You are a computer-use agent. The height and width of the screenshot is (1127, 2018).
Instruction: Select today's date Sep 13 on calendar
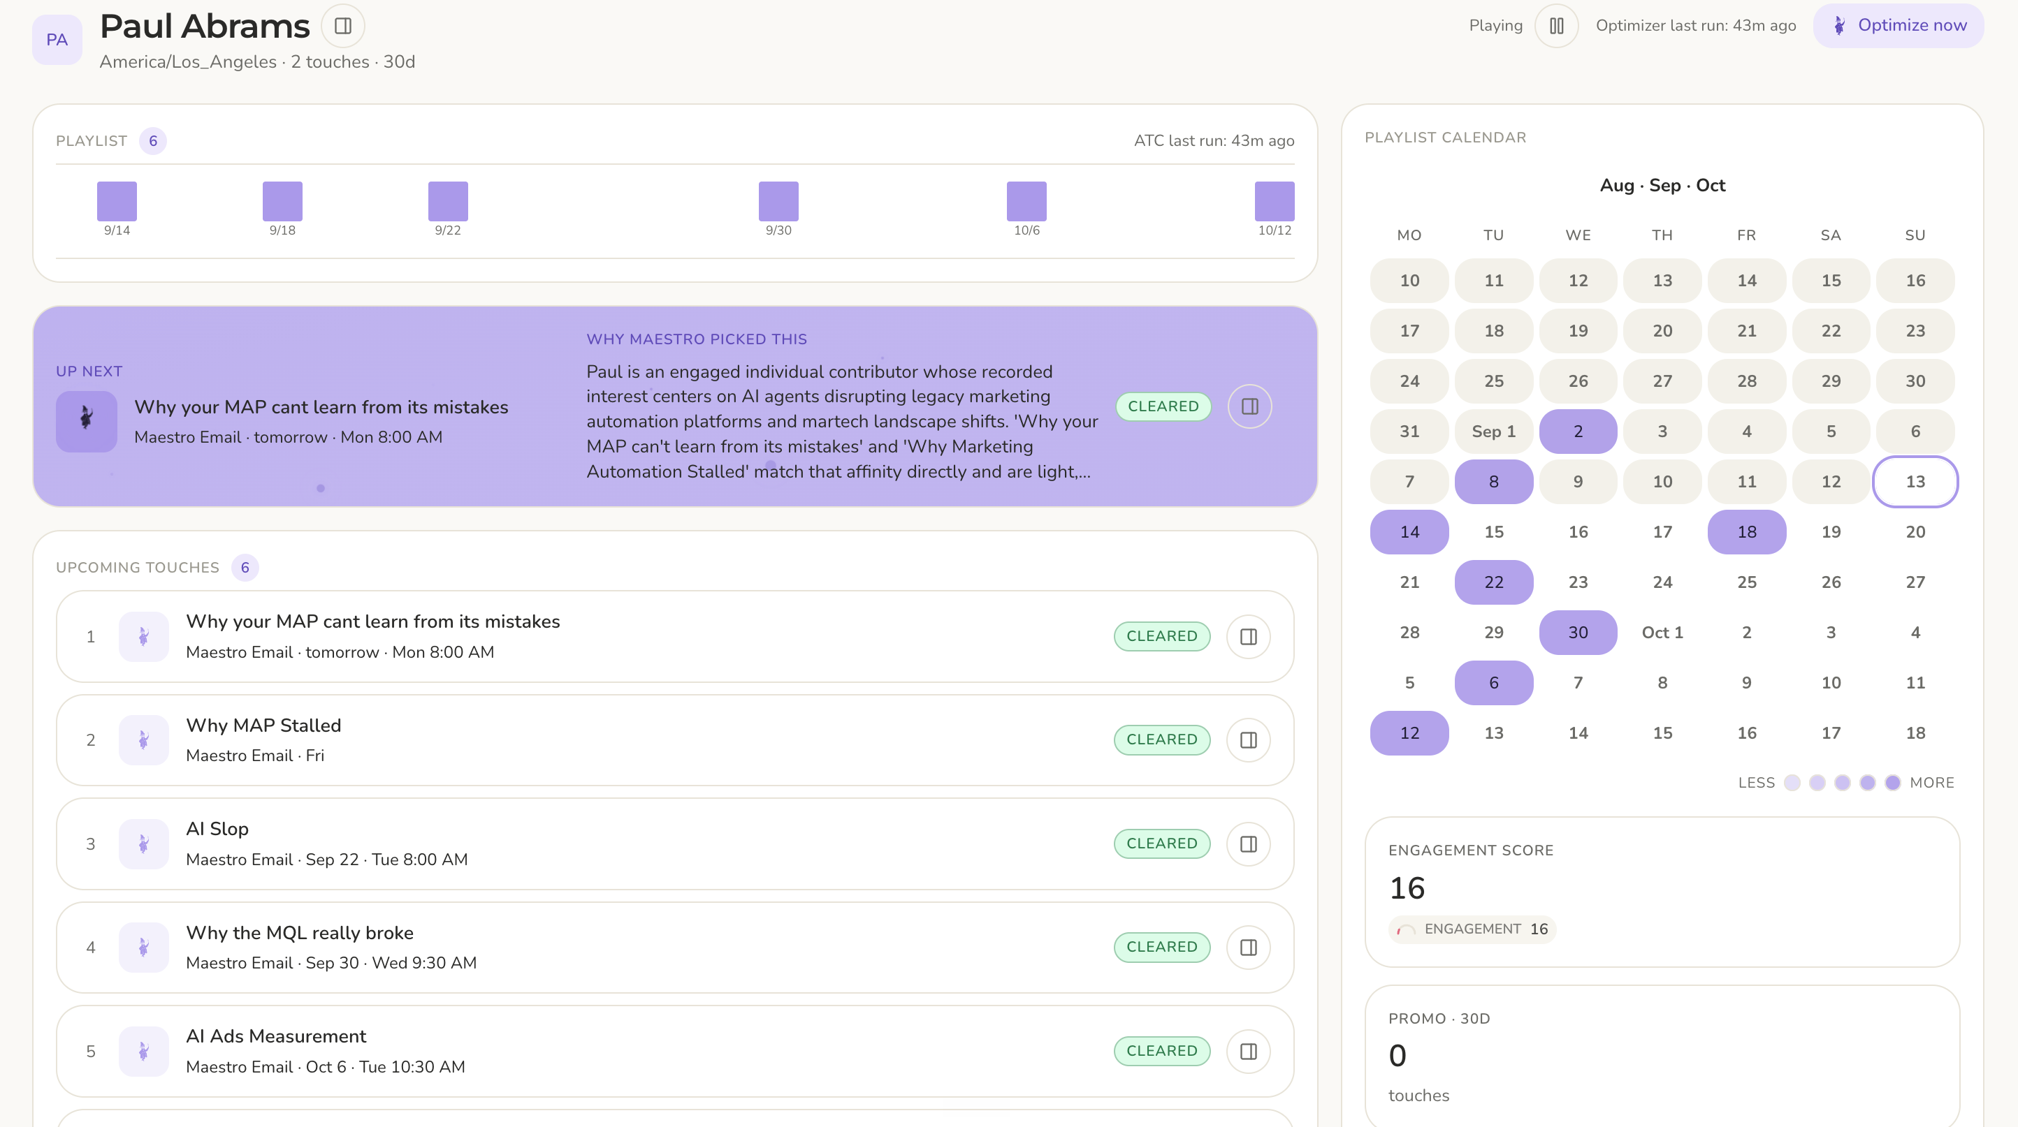coord(1915,481)
